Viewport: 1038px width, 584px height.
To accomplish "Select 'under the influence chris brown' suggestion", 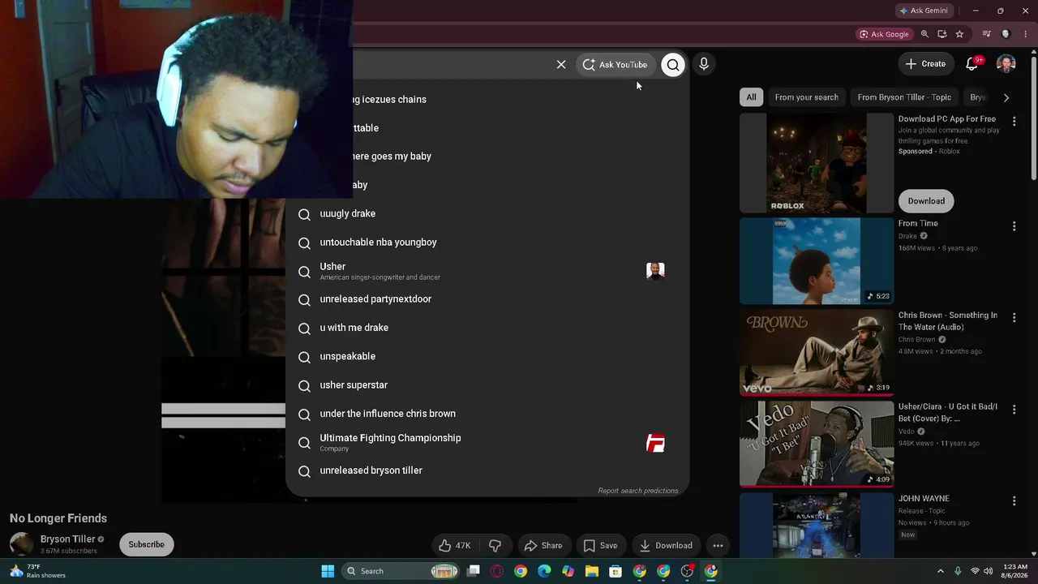I will click(487, 414).
